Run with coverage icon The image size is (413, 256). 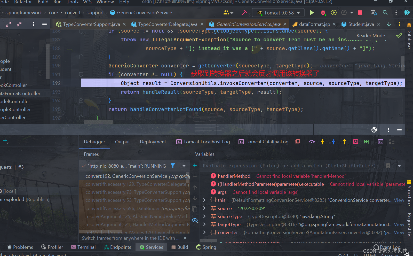pyautogui.click(x=334, y=13)
